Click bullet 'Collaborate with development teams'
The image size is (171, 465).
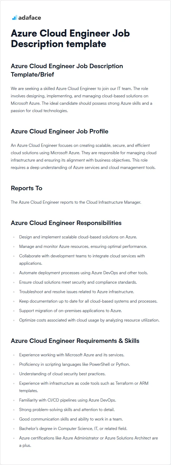(x=82, y=259)
